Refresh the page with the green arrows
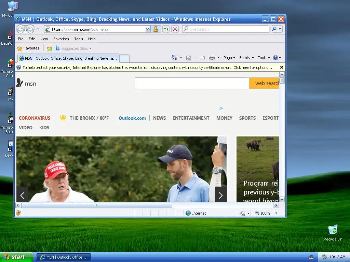 click(166, 29)
